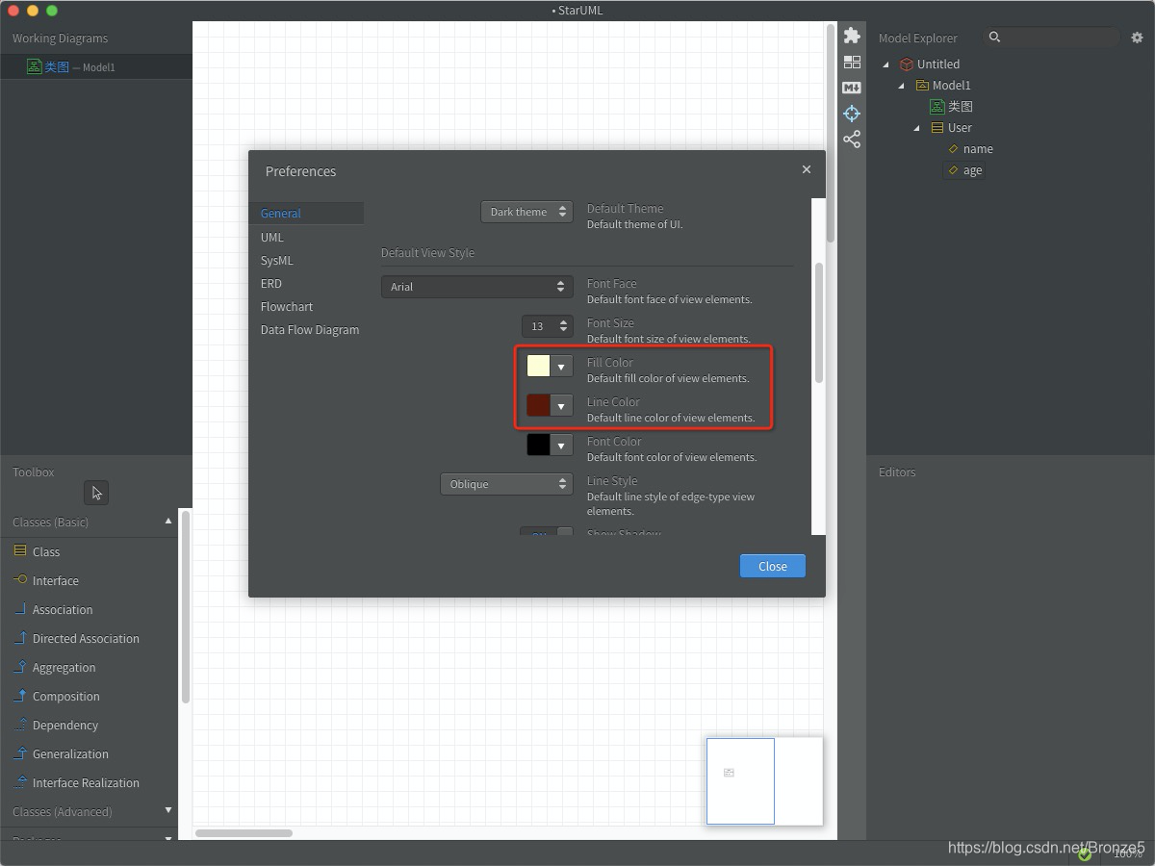Screen dimensions: 1155x866
Task: Collapse the Classes (Basic) toolbox section
Action: pos(168,522)
